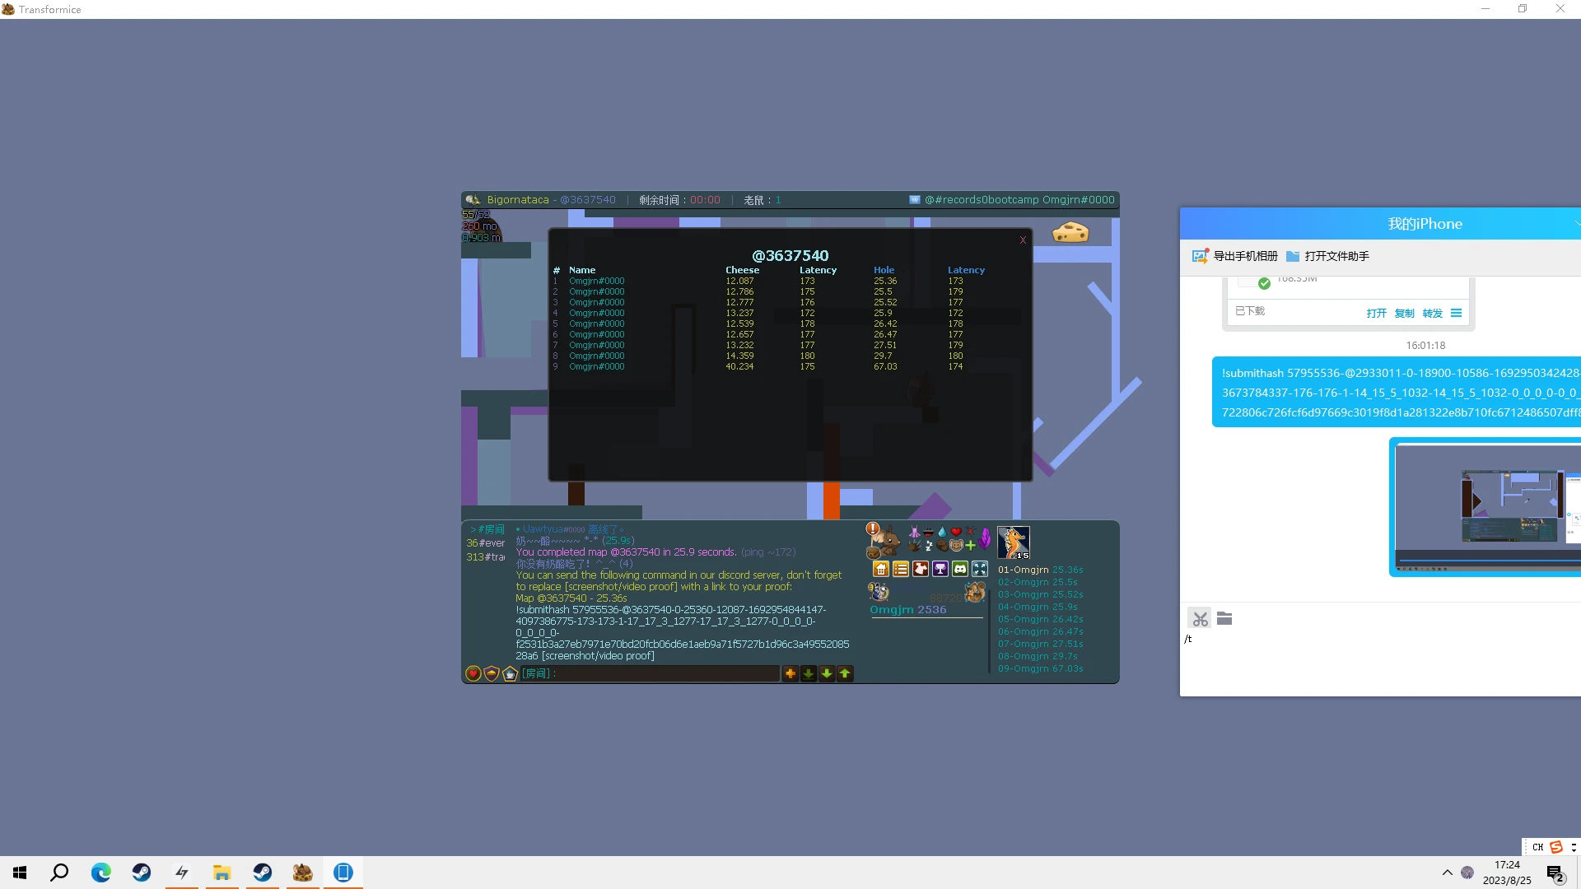
Task: Select the 313#tra chat tab
Action: (486, 557)
